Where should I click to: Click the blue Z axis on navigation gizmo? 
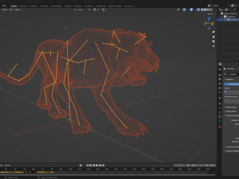[209, 18]
